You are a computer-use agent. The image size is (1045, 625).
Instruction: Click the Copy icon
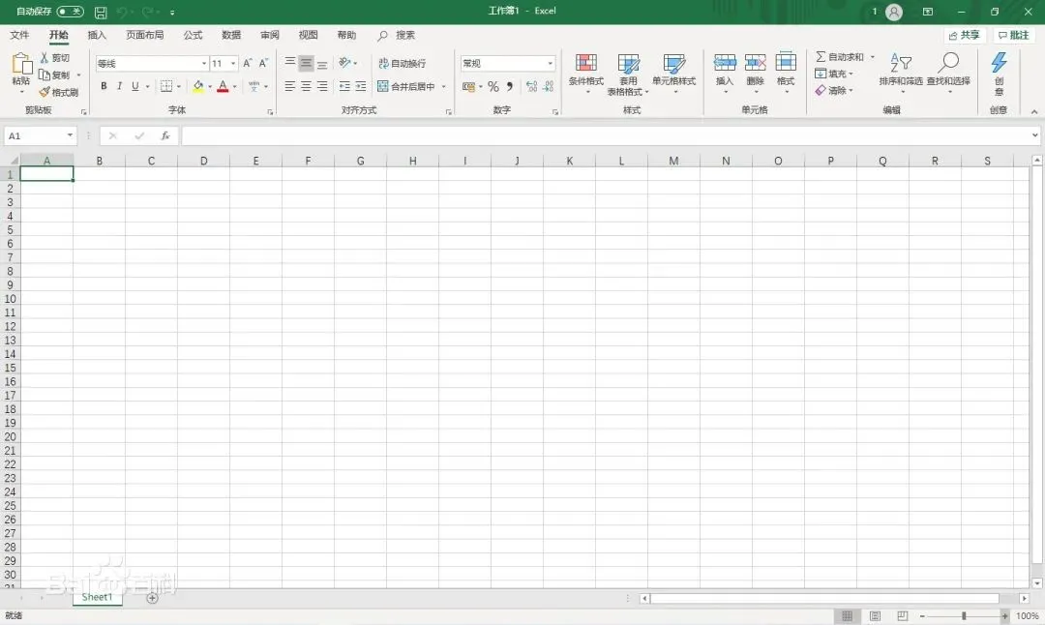click(44, 74)
